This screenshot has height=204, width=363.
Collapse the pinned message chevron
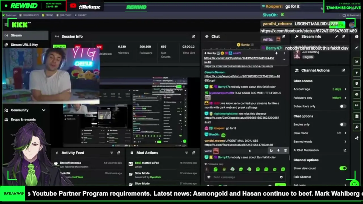pyautogui.click(x=284, y=59)
